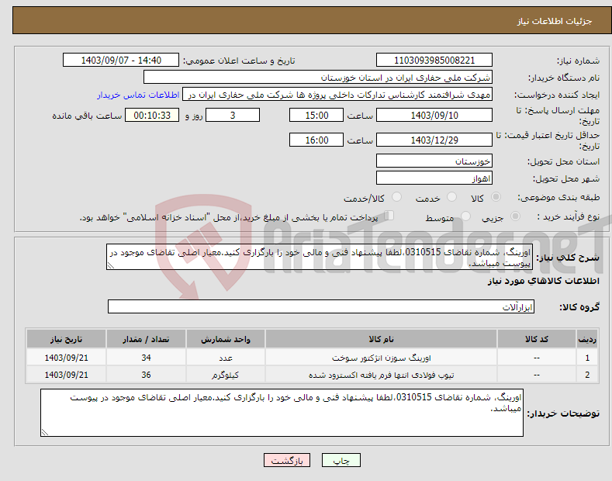Screen dimensions: 612x481
Task: Click item name تیوب فولادی انتها فرم یافته
Action: tap(381, 375)
